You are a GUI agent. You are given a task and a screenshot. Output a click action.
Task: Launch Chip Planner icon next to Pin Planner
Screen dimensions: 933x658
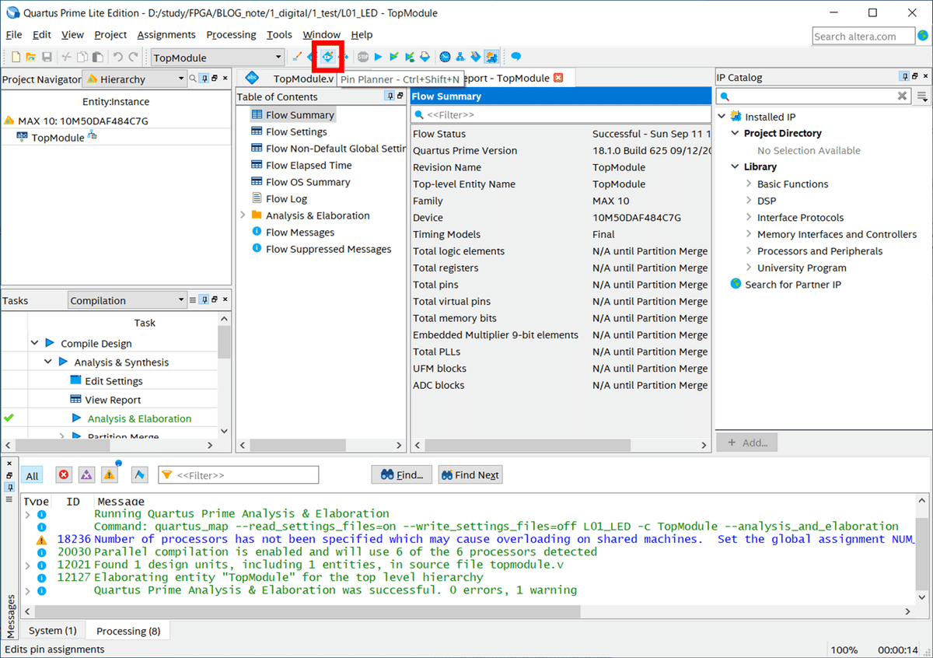tap(344, 57)
